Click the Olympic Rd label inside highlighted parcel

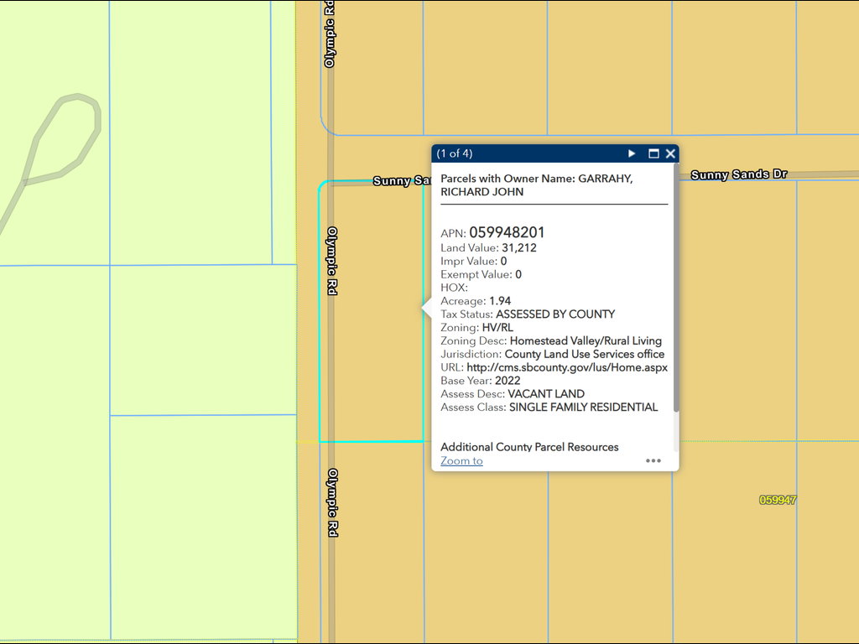coord(332,261)
